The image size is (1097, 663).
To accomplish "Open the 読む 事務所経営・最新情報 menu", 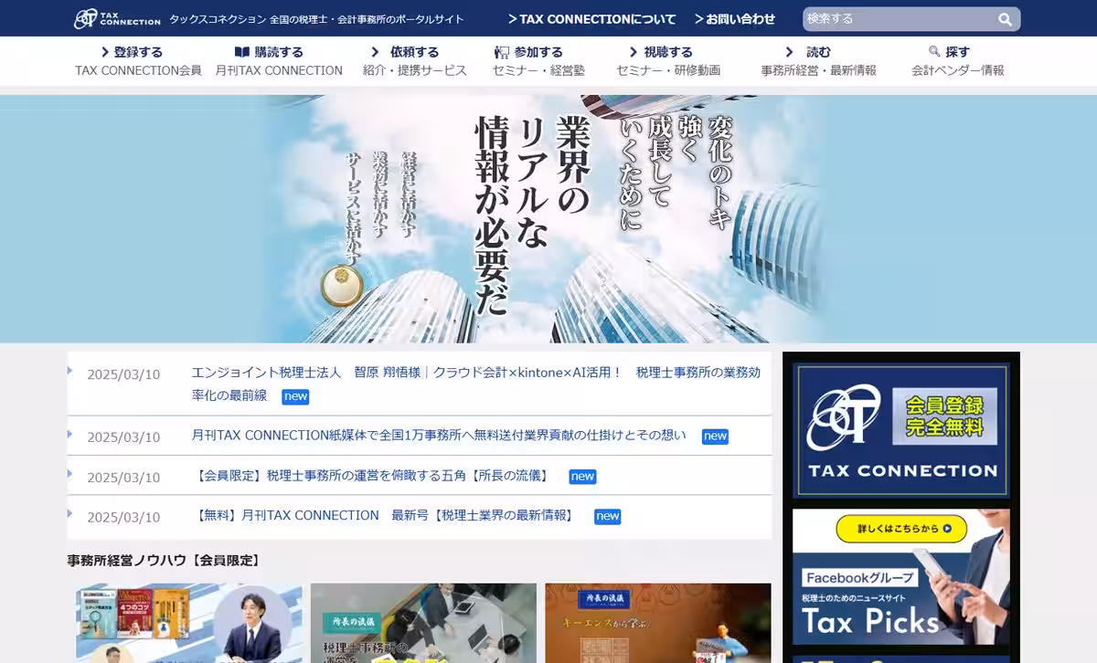I will pos(817,60).
